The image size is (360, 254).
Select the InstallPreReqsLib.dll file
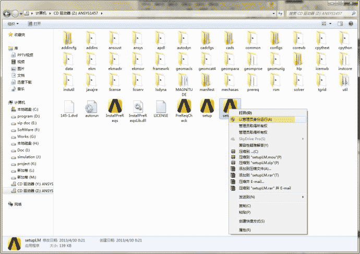pos(138,111)
